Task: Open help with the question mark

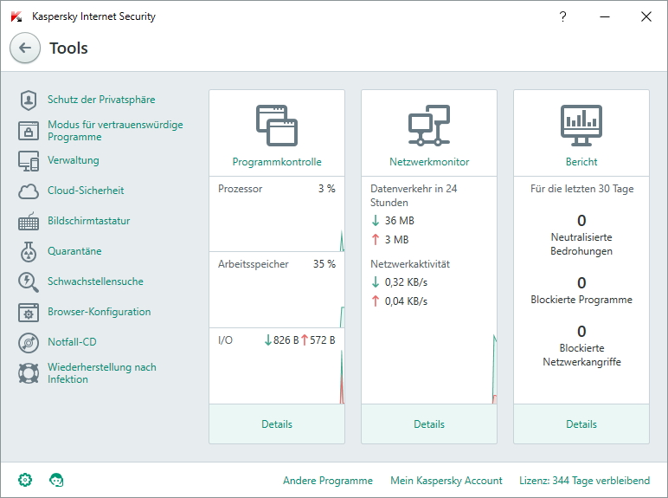Action: tap(562, 16)
